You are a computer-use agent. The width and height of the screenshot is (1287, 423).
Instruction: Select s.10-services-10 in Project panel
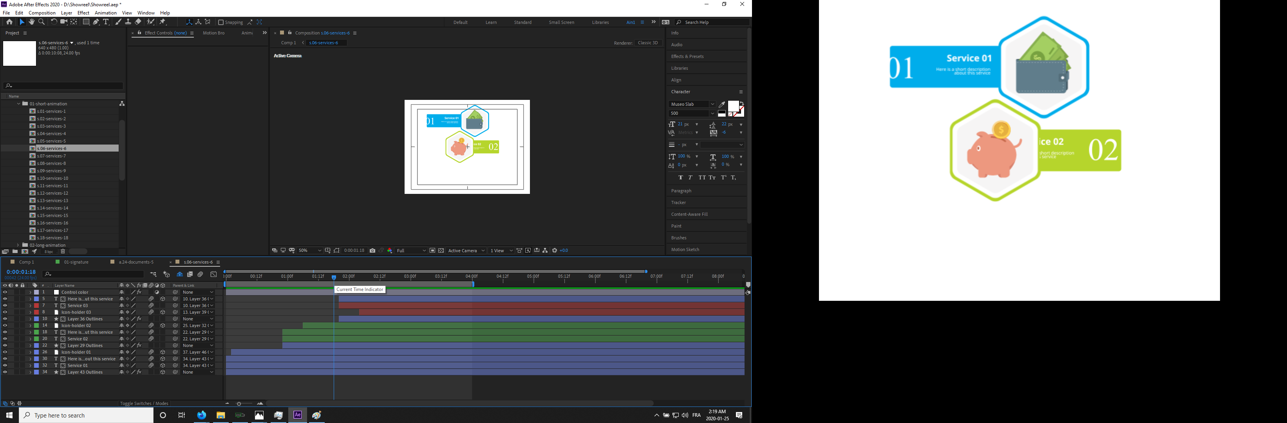coord(53,178)
